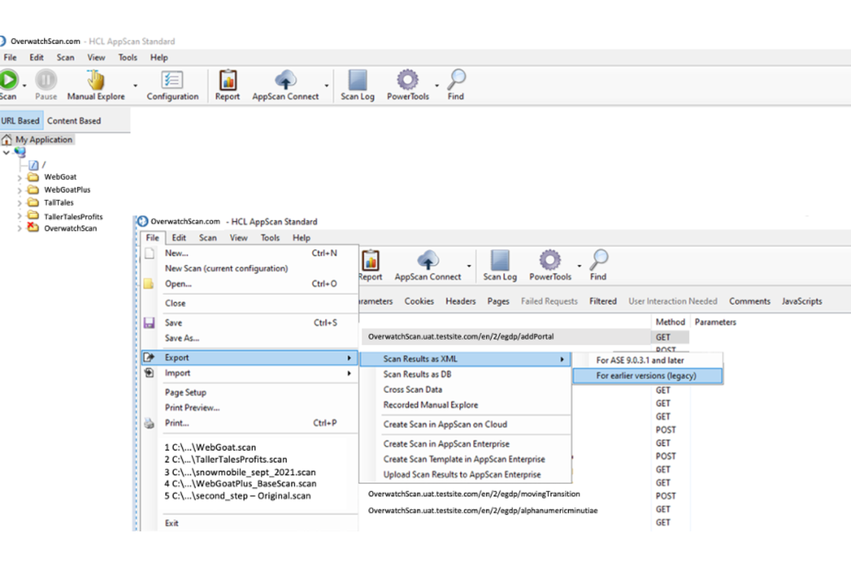Open the Pages tab
The width and height of the screenshot is (851, 567).
click(499, 301)
